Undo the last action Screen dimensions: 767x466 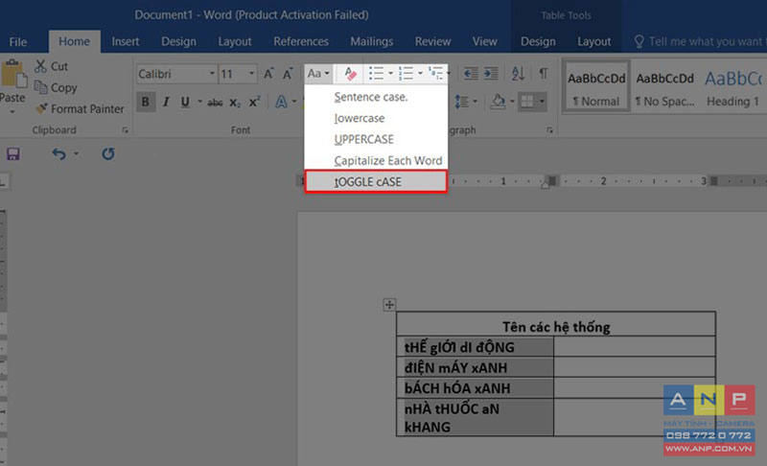(x=58, y=154)
